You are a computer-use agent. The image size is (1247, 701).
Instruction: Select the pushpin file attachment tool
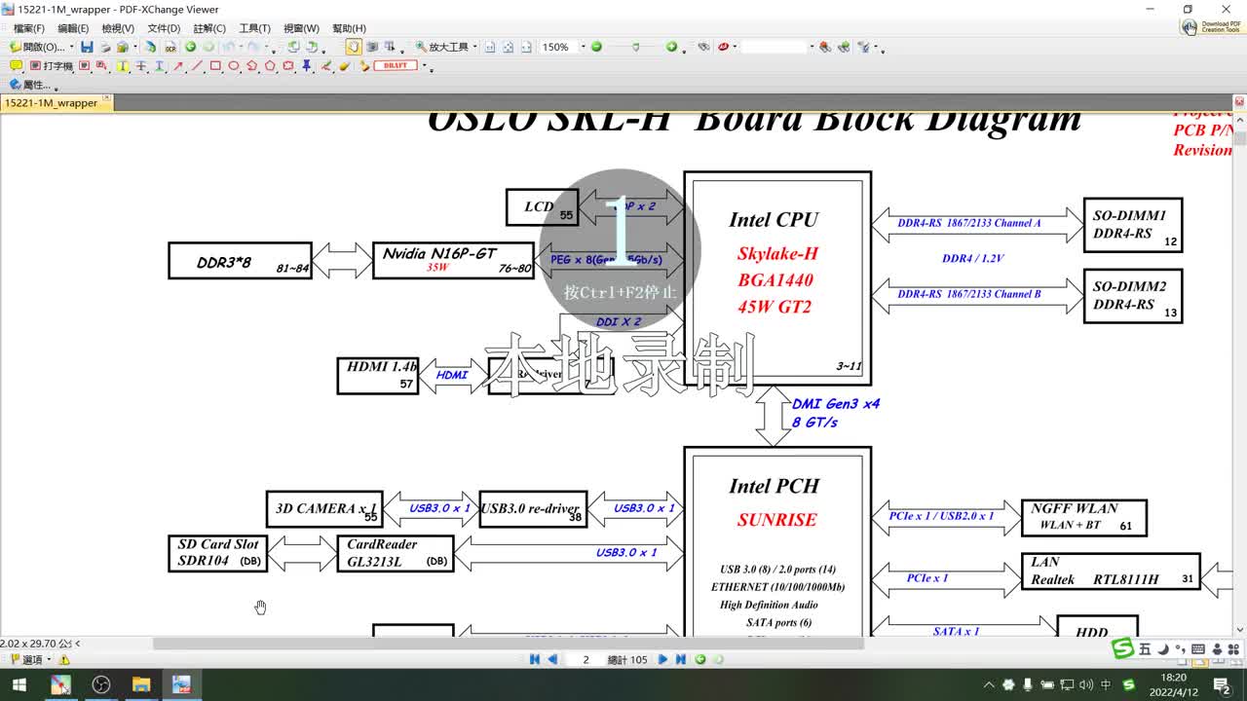[306, 66]
